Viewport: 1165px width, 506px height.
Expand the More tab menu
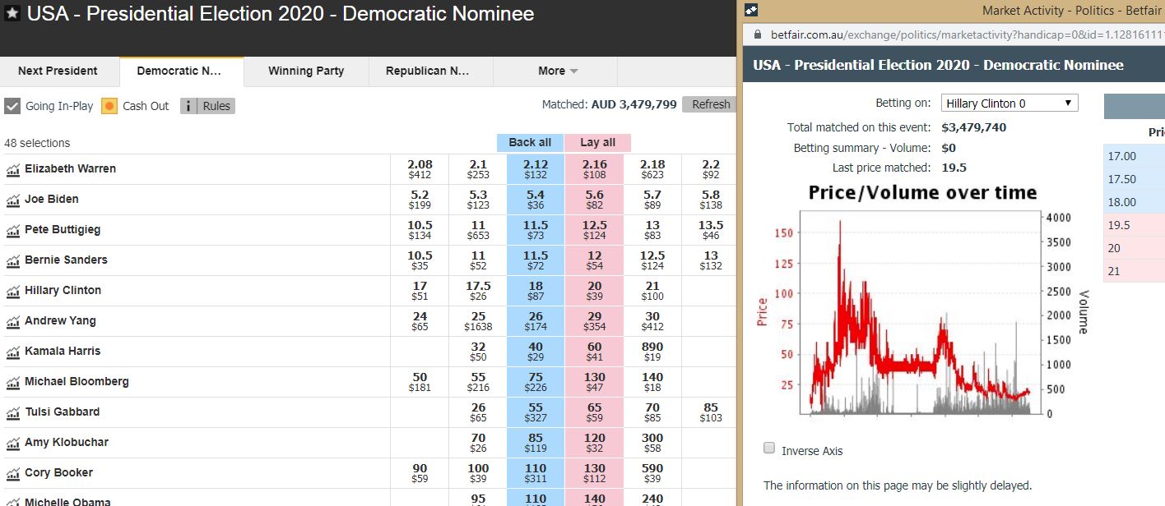pyautogui.click(x=558, y=71)
